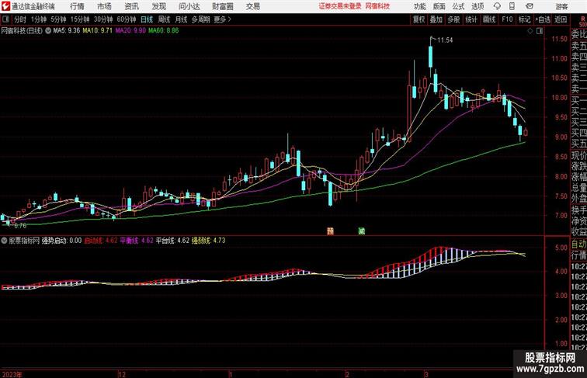Open the 市场 menu
The height and width of the screenshot is (378, 587).
[104, 6]
